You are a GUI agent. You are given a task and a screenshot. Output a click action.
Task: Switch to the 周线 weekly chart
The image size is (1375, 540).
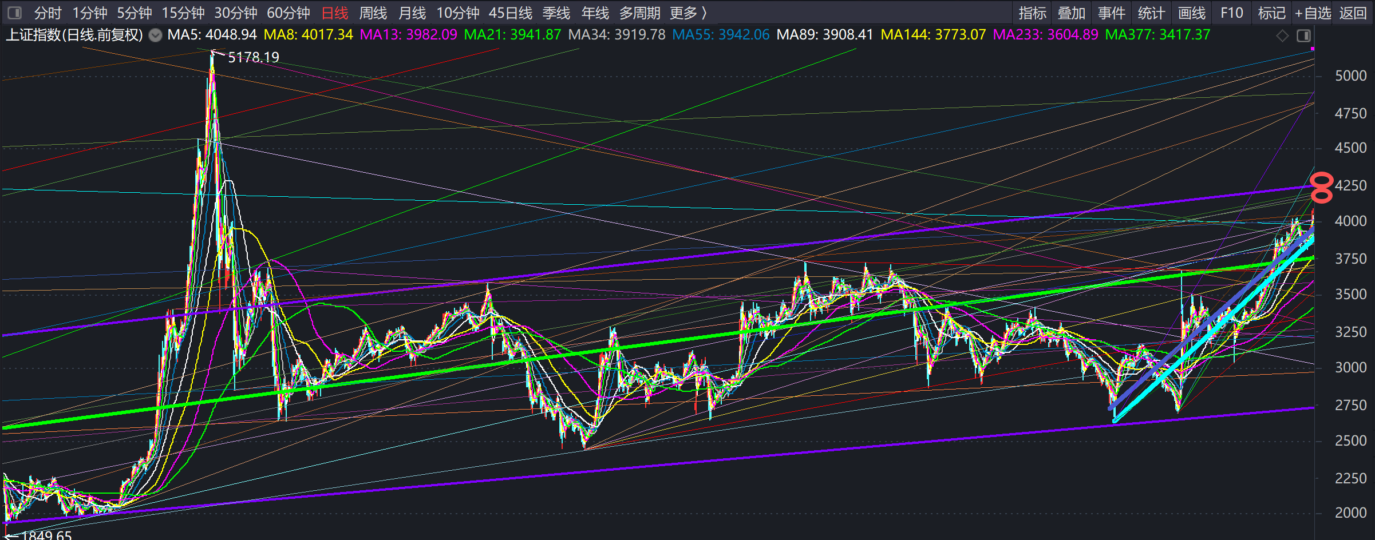[x=373, y=13]
